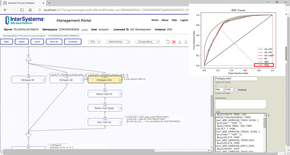This screenshot has width=290, height=155.
Task: Click Home in the portal menu
Action: click(155, 20)
